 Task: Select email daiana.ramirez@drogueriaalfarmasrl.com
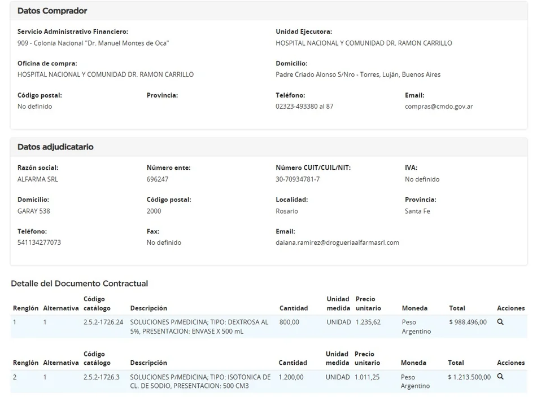[337, 242]
